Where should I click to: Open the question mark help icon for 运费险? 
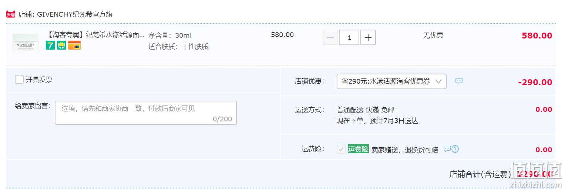tap(455, 149)
